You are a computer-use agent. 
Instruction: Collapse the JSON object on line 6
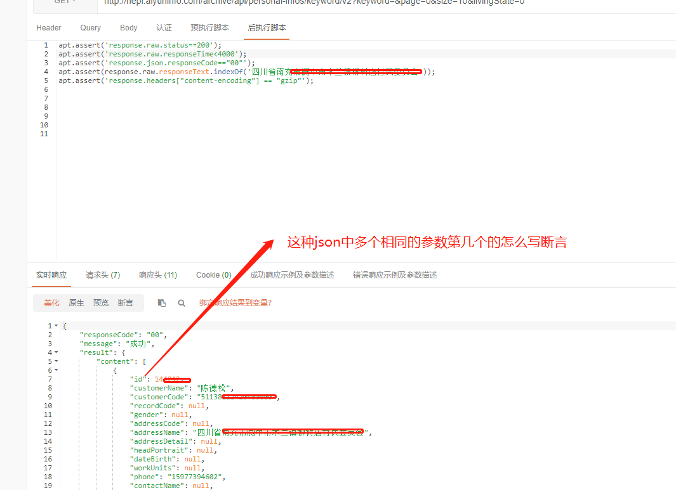[x=56, y=370]
